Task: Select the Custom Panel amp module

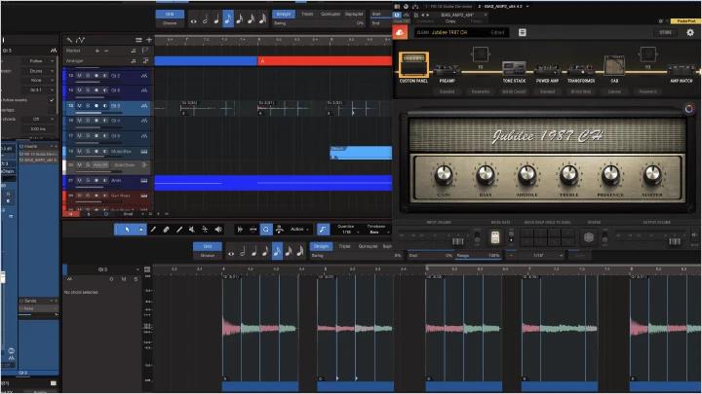Action: pyautogui.click(x=413, y=67)
